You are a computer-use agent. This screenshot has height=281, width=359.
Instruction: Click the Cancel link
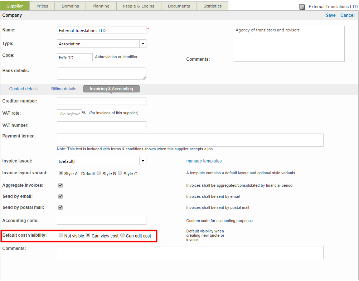click(348, 15)
